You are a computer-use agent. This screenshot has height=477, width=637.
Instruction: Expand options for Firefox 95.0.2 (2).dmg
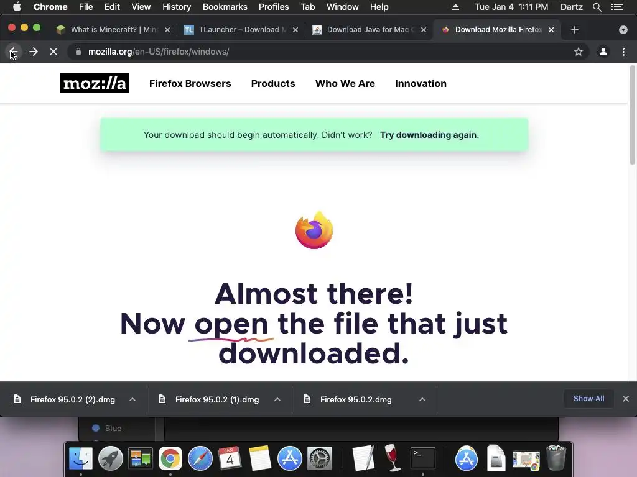coord(133,399)
